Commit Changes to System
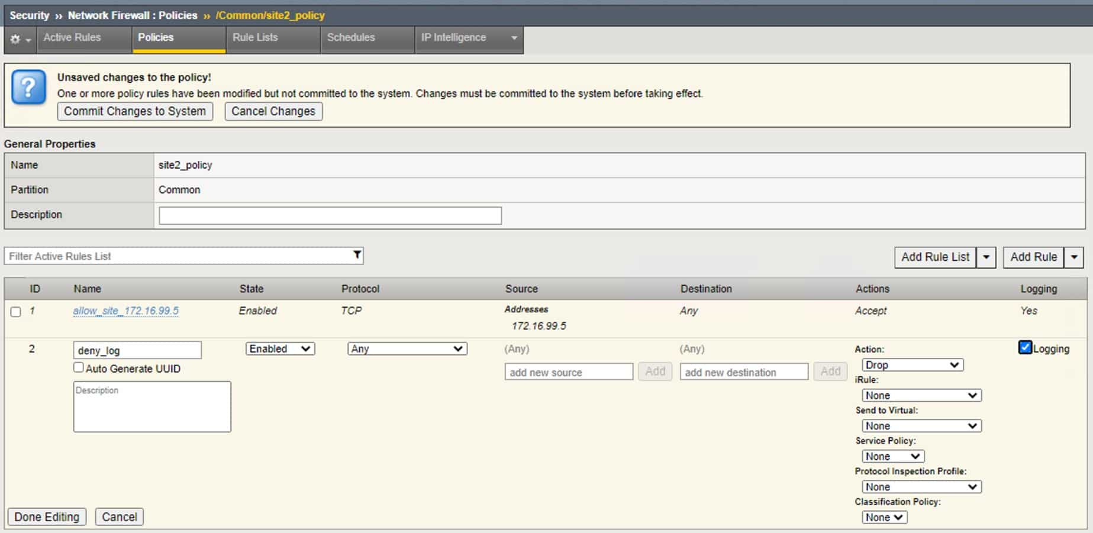 click(134, 111)
